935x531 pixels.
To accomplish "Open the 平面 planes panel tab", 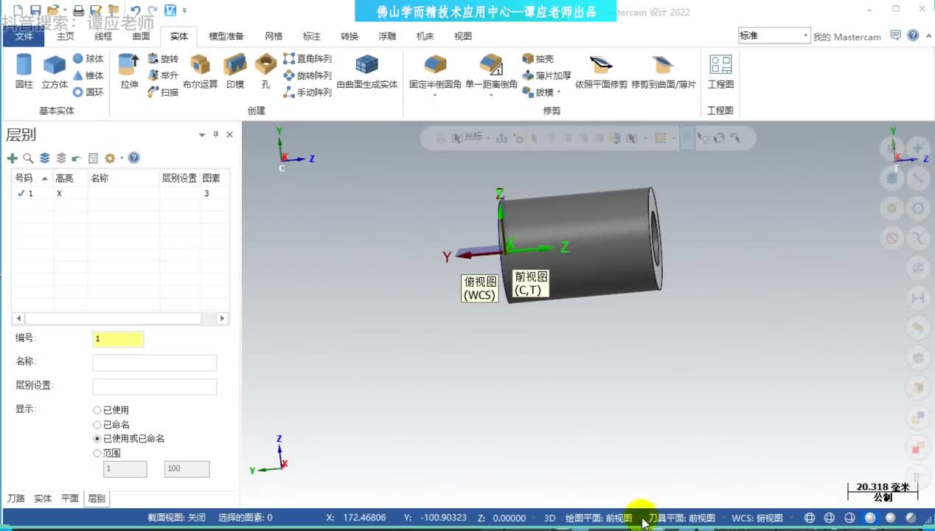I will [x=70, y=499].
